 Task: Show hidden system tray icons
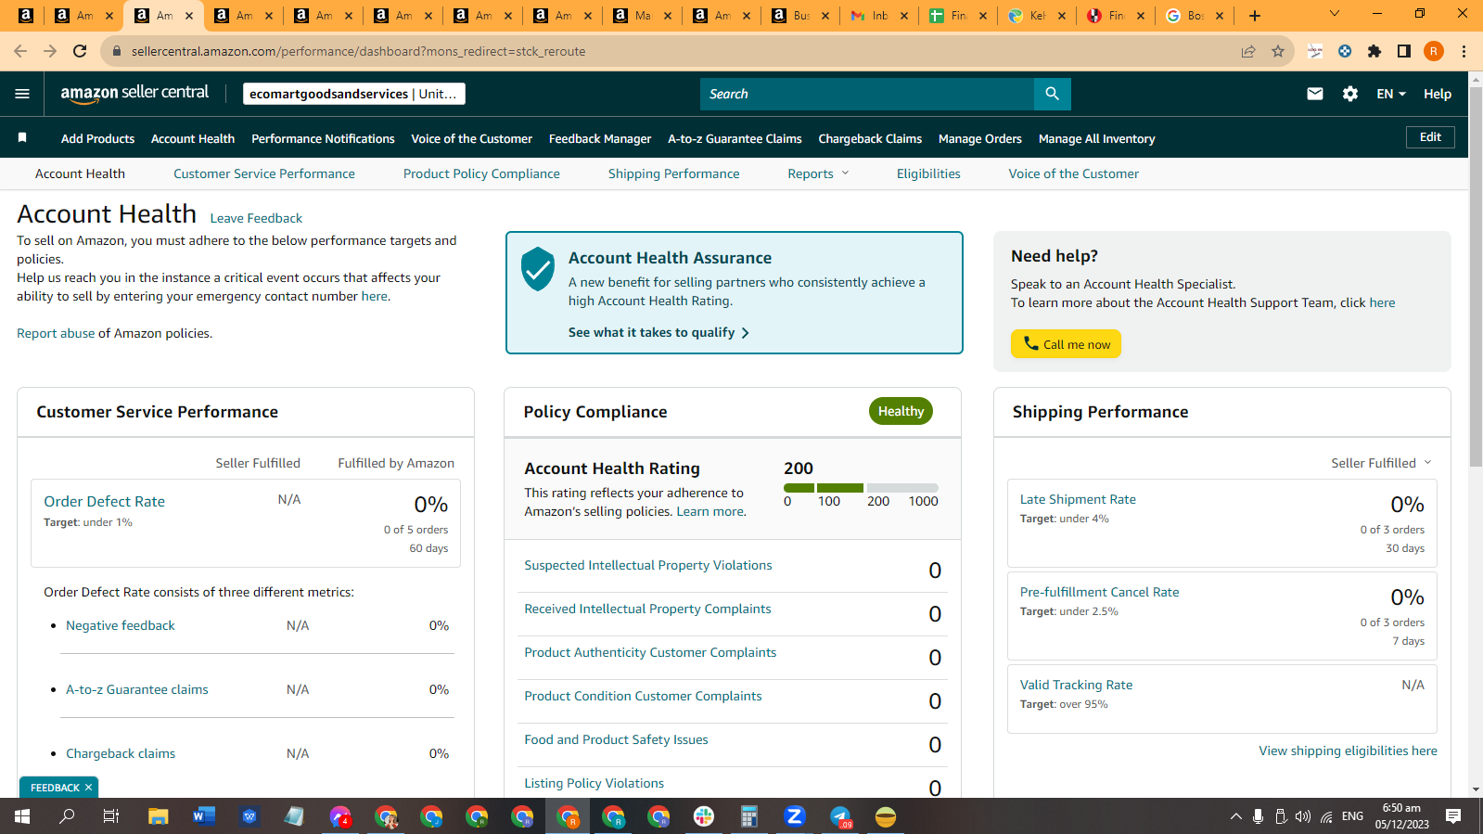[1235, 816]
